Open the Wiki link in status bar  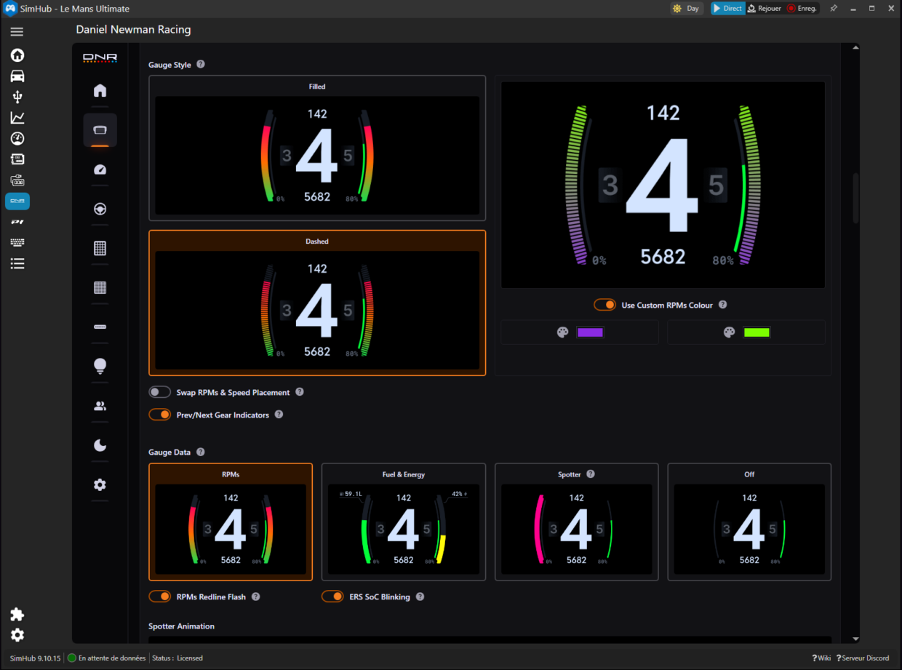tap(821, 658)
